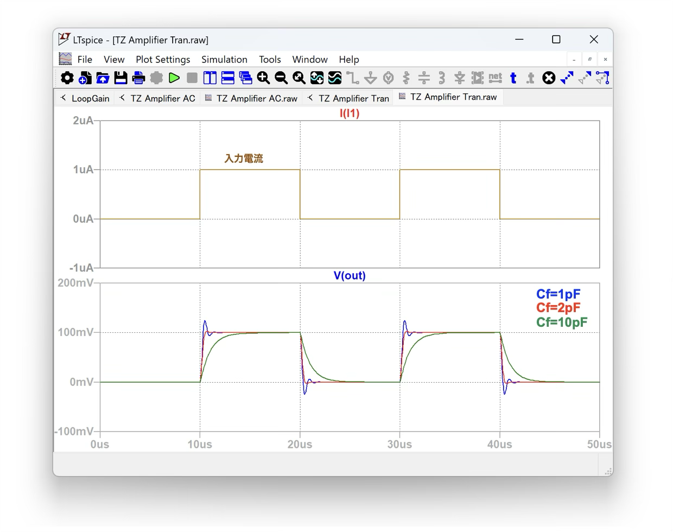Click the plot icon left of File menu
Screen dimensions: 673x532
click(66, 59)
